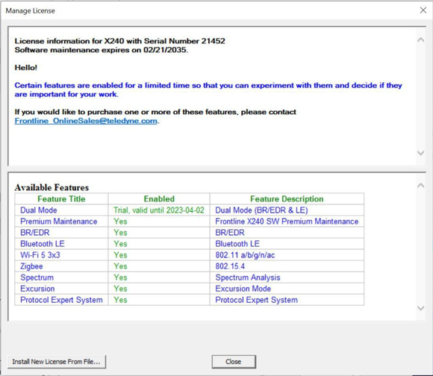
Task: Click the Spectrum feature title cell
Action: (x=61, y=278)
